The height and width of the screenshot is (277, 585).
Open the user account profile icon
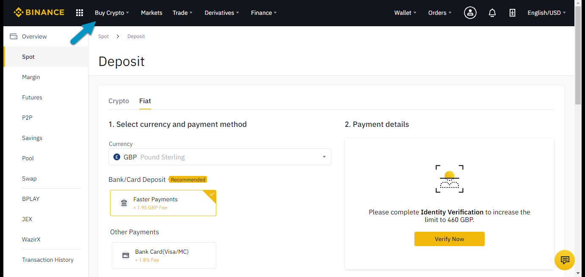pos(470,13)
